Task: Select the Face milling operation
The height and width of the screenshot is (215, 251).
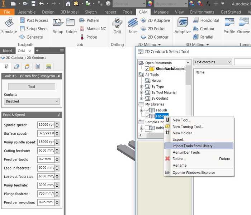Action: [133, 26]
